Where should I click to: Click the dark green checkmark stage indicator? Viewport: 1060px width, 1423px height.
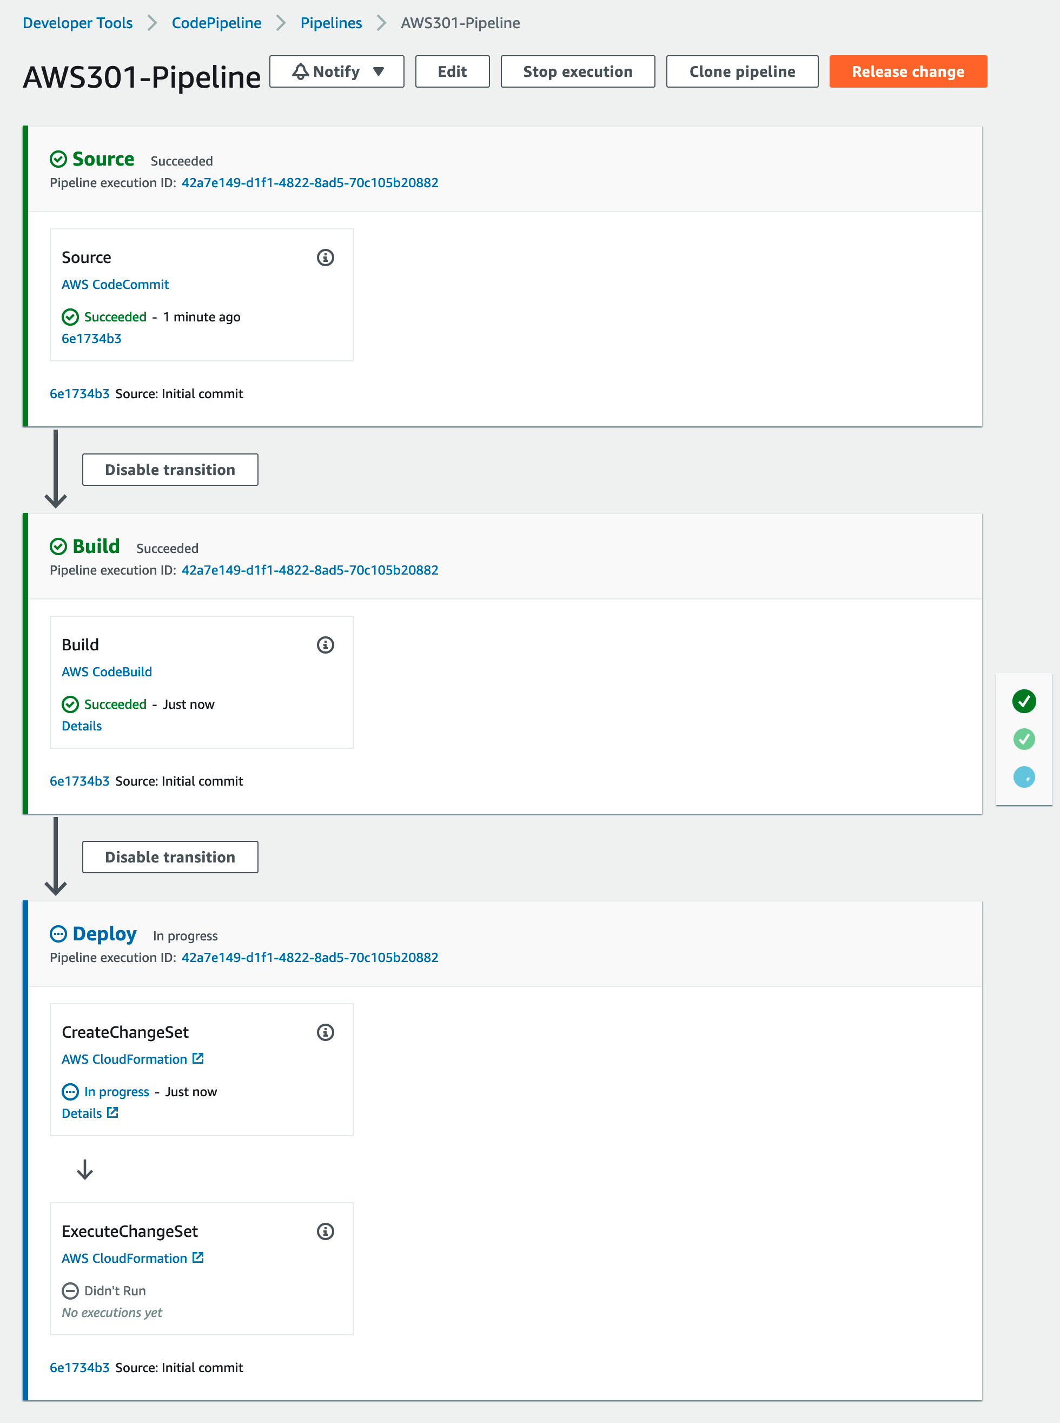[x=1024, y=701]
